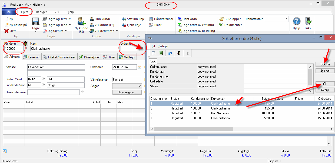Image resolution: width=335 pixels, height=163 pixels.
Task: Open the calendar picker next to Ordredato
Action: click(x=140, y=67)
